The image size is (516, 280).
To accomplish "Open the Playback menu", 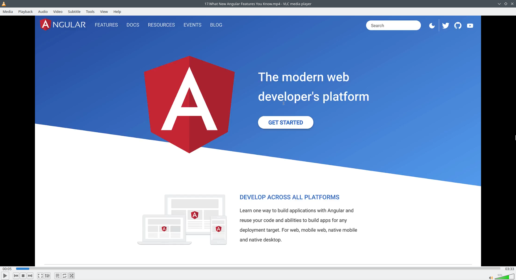I will pos(26,12).
